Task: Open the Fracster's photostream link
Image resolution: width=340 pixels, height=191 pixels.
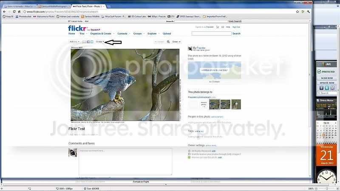Action: click(199, 98)
